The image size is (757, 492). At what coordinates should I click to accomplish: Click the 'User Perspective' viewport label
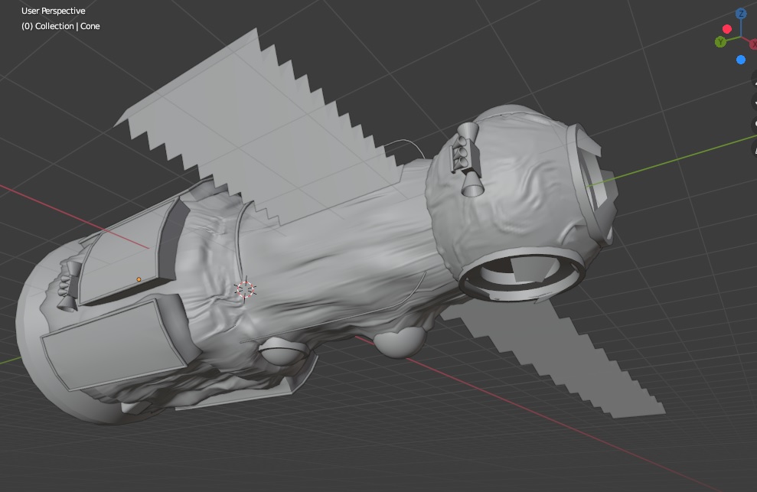click(x=53, y=11)
